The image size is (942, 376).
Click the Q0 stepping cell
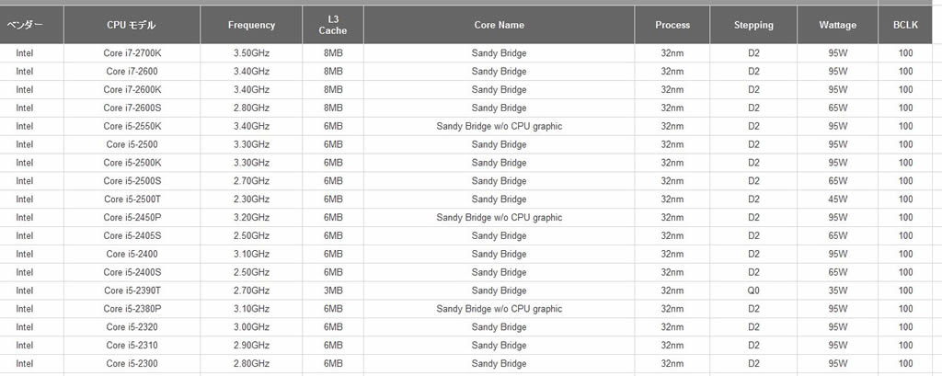tap(753, 291)
